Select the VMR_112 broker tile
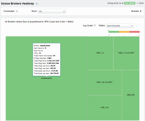Viewport: 145px width, 121px height. pyautogui.click(x=100, y=53)
